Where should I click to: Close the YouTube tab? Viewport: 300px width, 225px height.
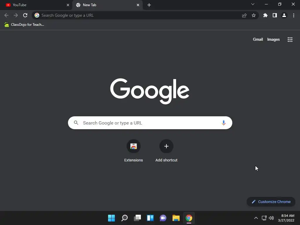pos(68,5)
